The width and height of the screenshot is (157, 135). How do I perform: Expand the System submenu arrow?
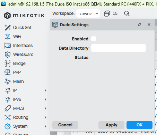45,126
